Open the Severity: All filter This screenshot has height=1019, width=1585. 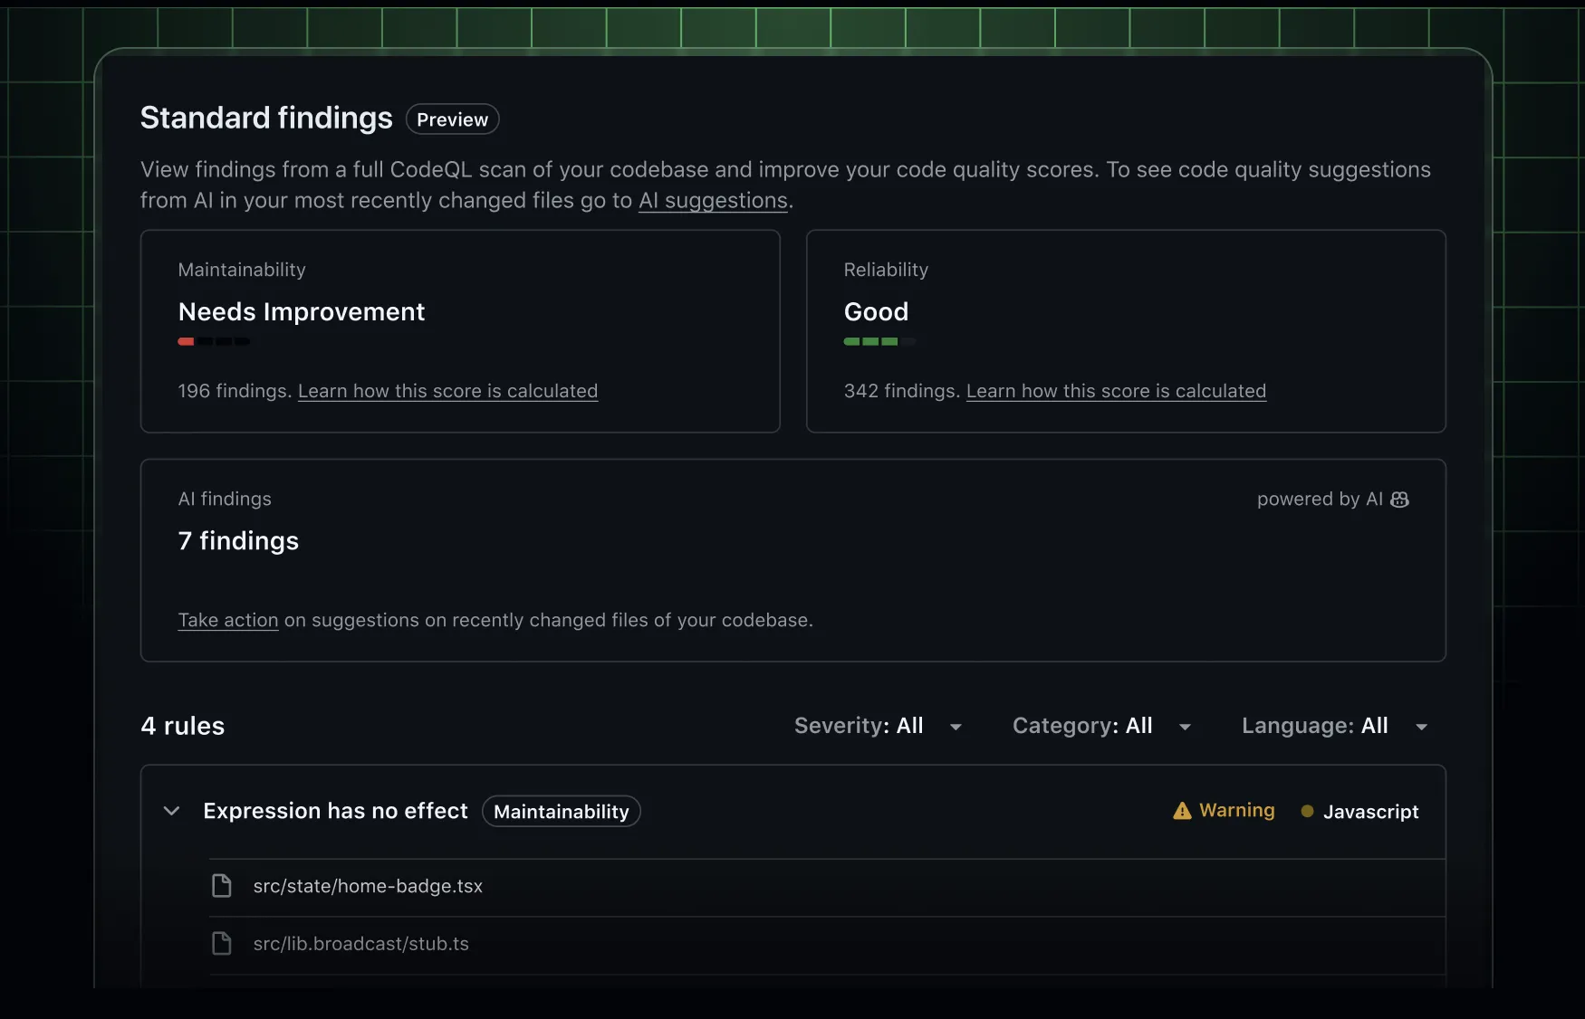pyautogui.click(x=859, y=726)
